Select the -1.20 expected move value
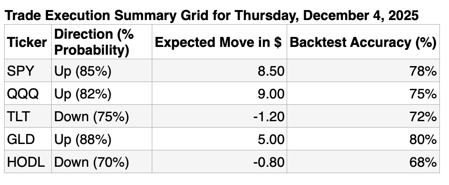The height and width of the screenshot is (185, 449). (x=269, y=117)
